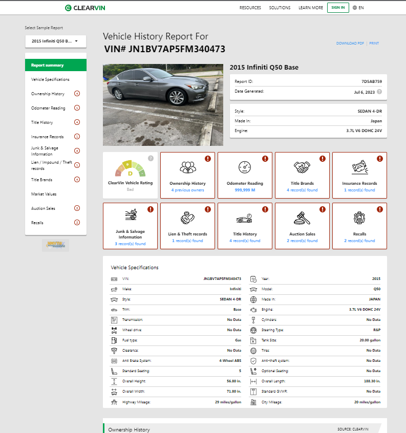
Task: Click the Tank Size value 20.00 gallon
Action: [x=370, y=340]
